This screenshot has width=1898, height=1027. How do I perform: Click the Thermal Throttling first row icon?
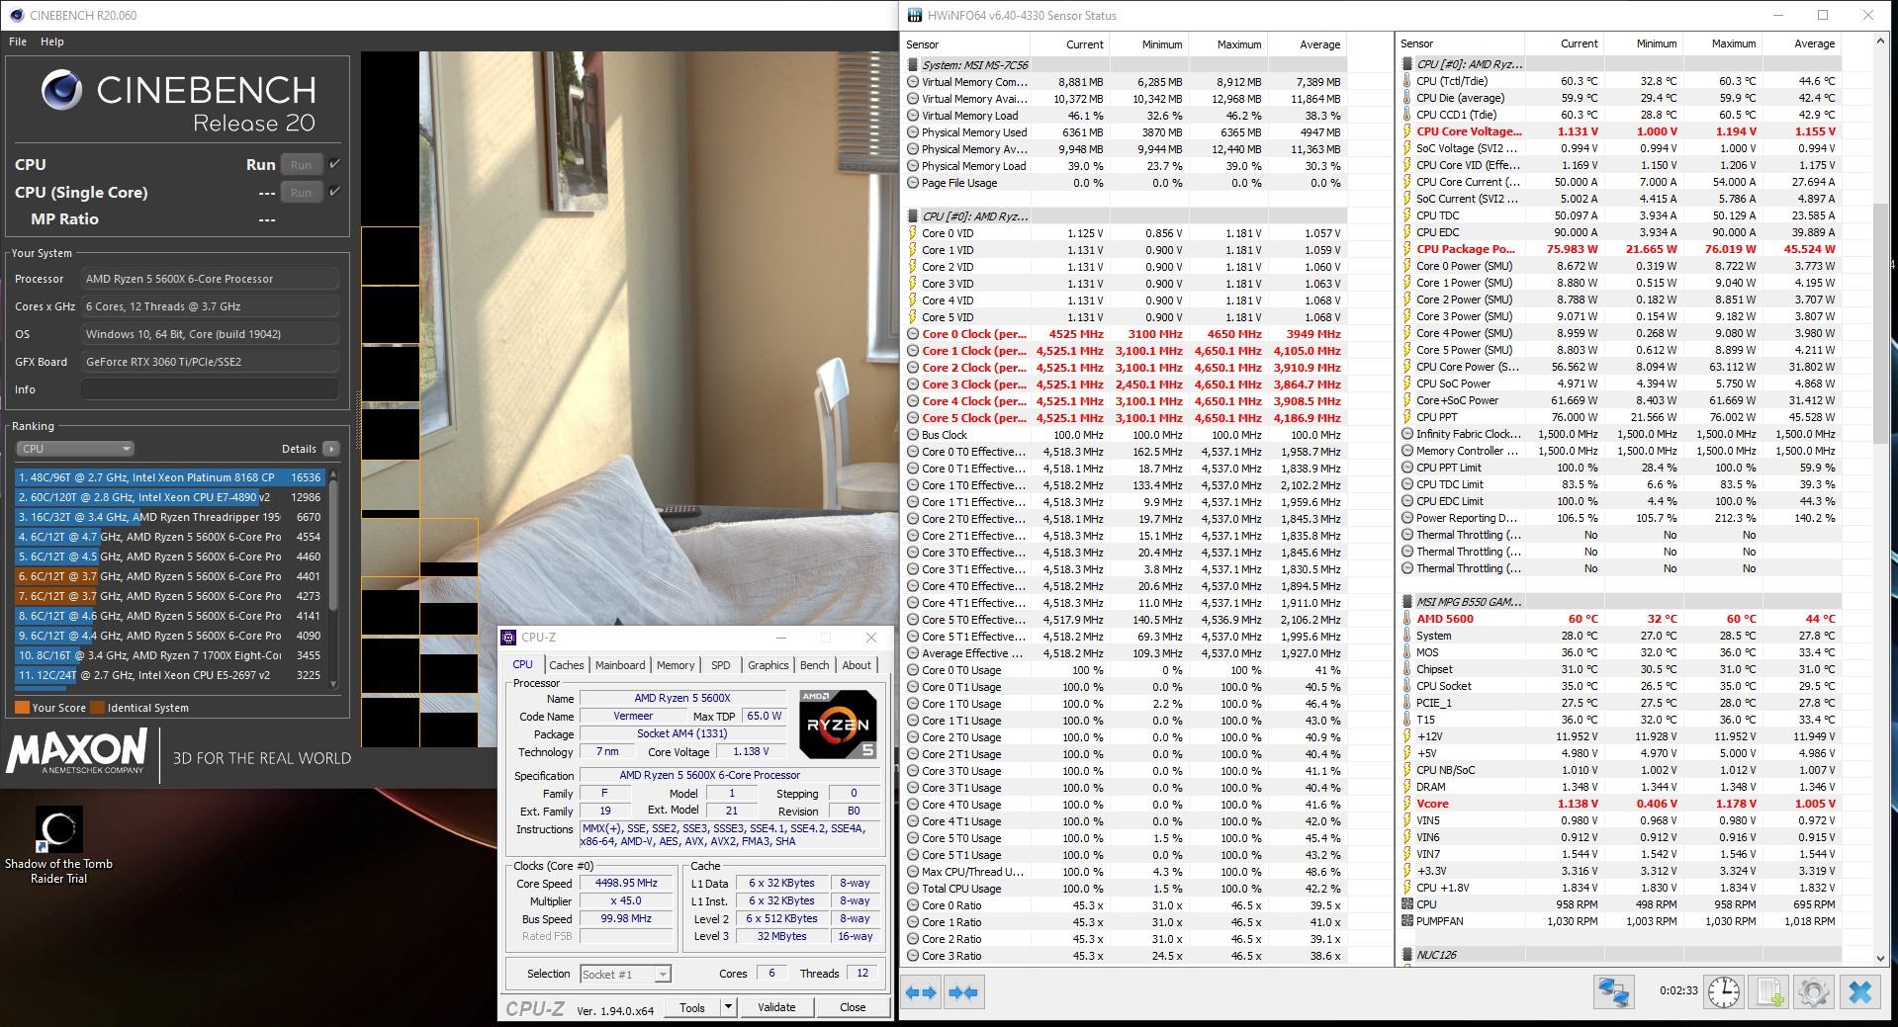1407,535
